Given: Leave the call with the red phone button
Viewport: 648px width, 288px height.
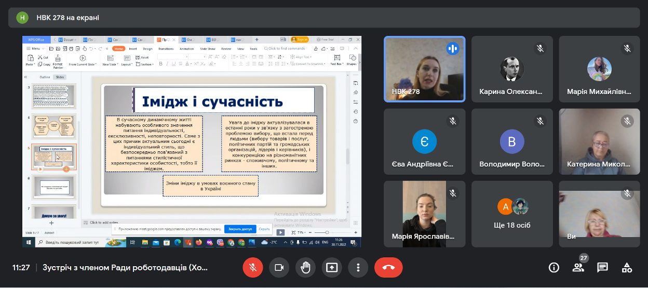Looking at the screenshot, I should (388, 267).
